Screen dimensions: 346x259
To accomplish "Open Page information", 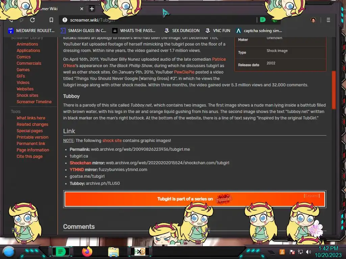I will point(33,150).
